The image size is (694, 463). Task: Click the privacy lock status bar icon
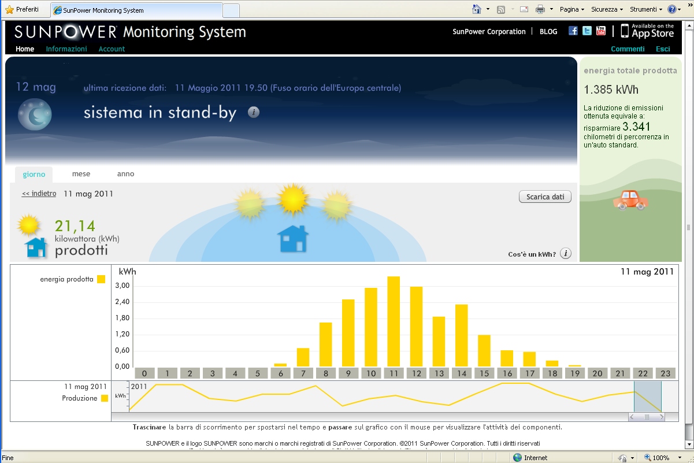pos(622,458)
